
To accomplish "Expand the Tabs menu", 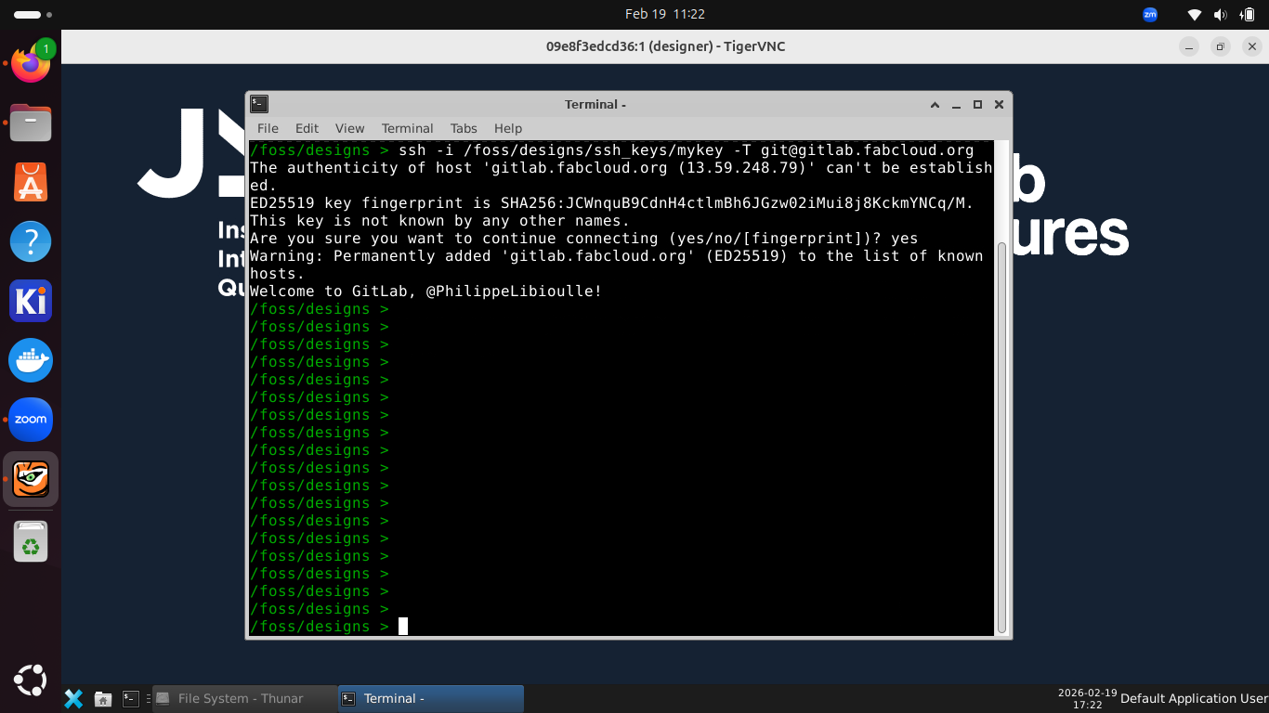I will point(464,128).
